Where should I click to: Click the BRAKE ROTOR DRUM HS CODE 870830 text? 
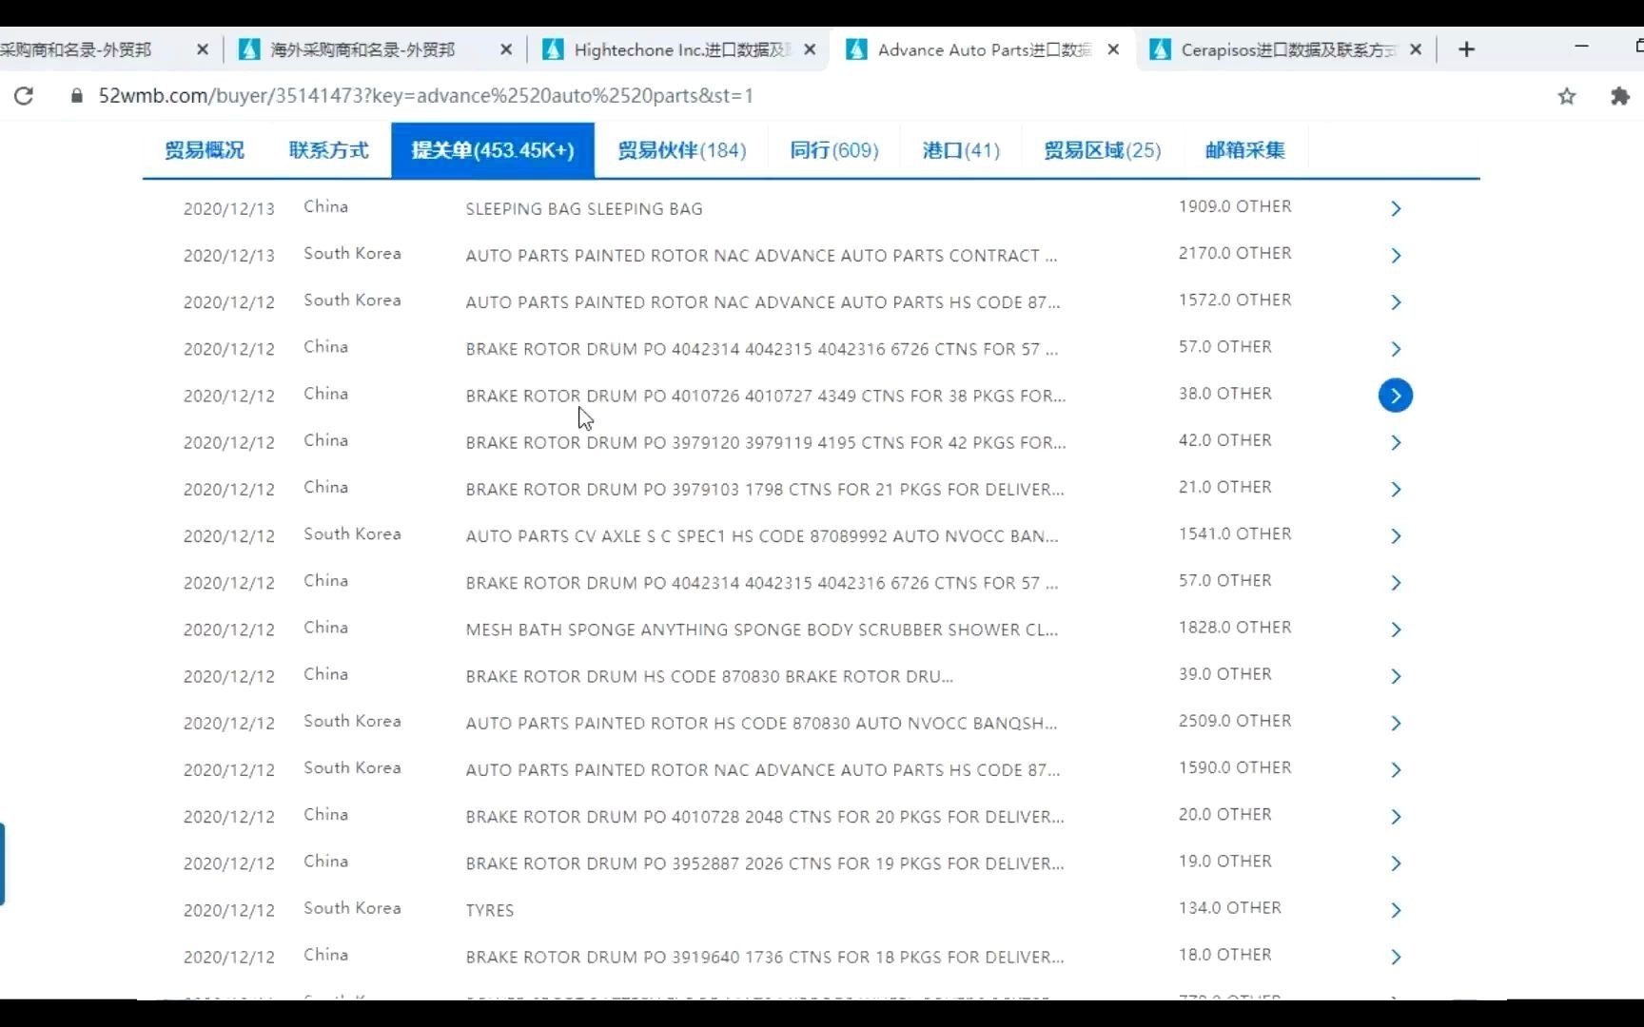coord(710,676)
